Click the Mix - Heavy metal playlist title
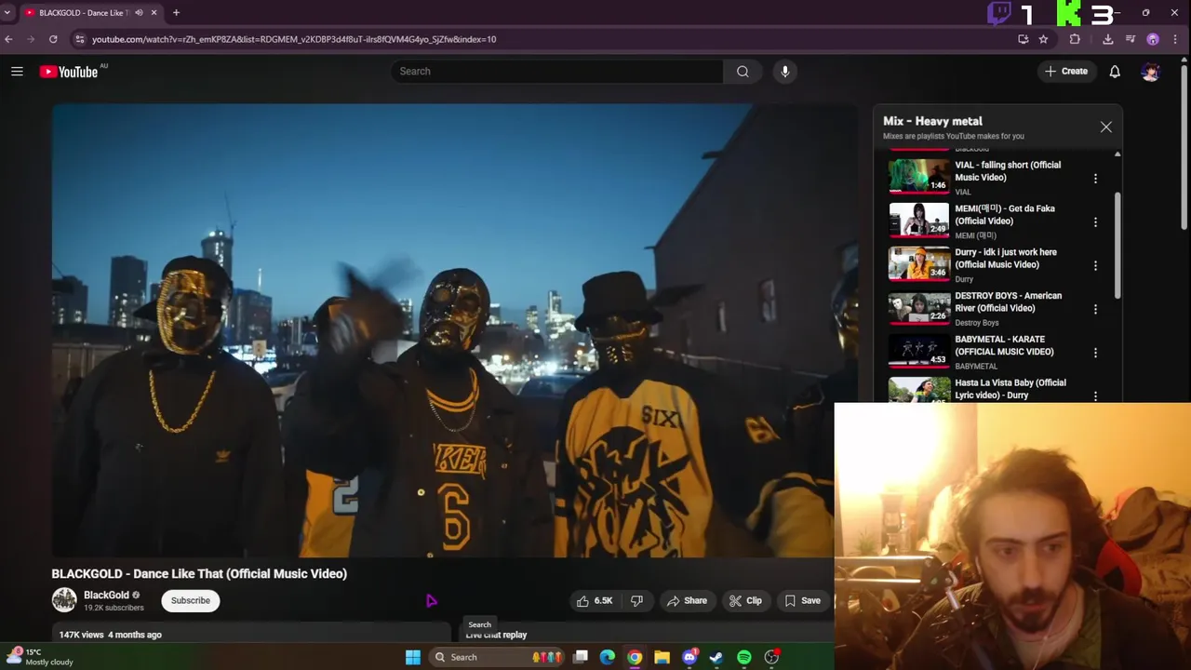 click(x=932, y=121)
